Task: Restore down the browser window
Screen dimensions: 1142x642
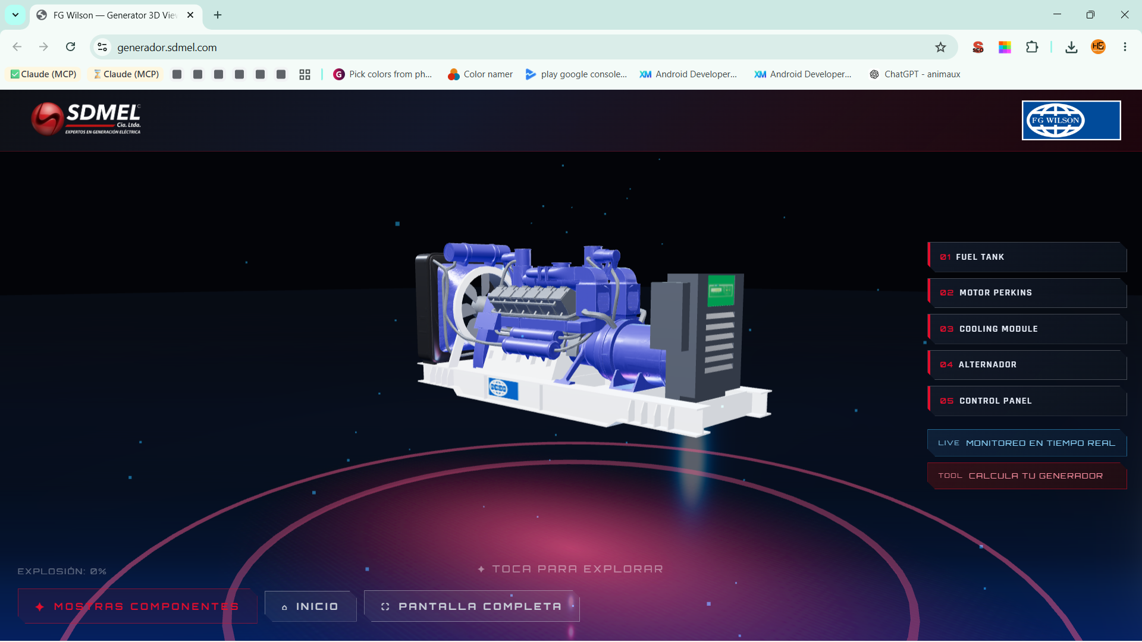Action: coord(1090,15)
